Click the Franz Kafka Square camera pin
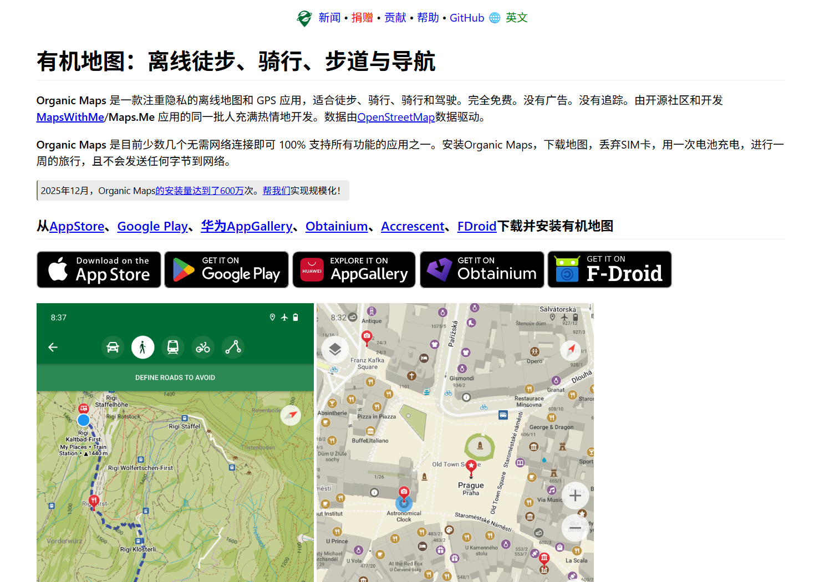The height and width of the screenshot is (582, 814). pos(367,338)
